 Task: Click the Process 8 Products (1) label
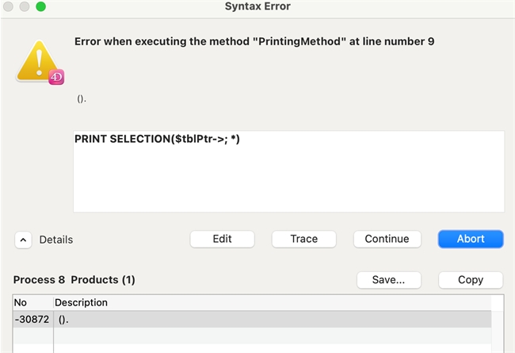(x=74, y=280)
